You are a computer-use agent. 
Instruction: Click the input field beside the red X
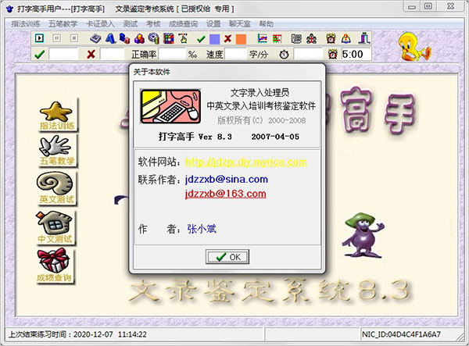point(112,54)
